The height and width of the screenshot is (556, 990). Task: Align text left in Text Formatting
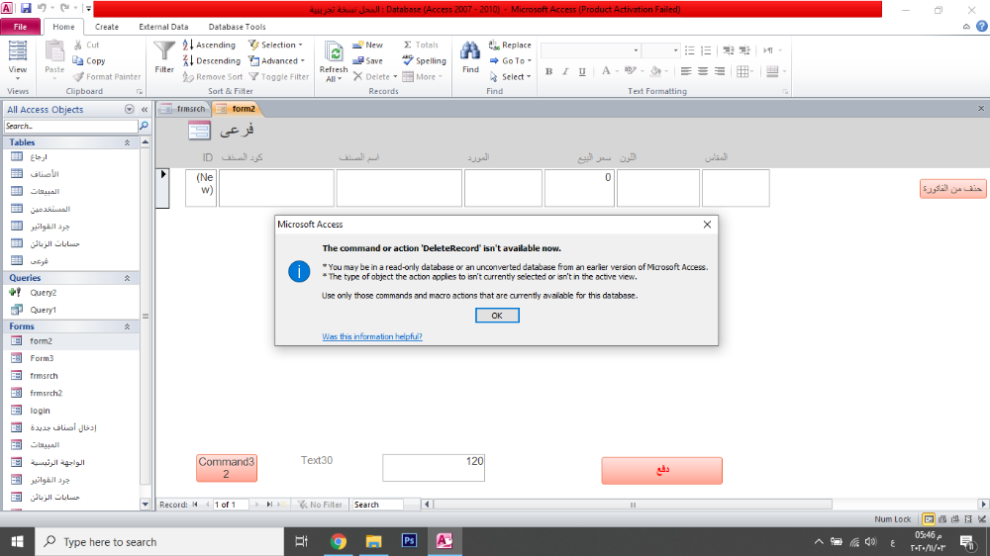[686, 71]
